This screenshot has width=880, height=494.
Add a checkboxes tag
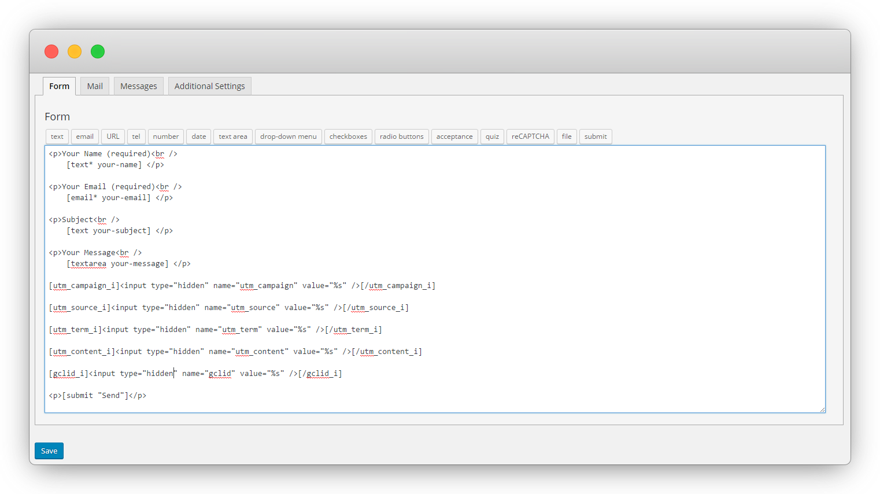[348, 137]
